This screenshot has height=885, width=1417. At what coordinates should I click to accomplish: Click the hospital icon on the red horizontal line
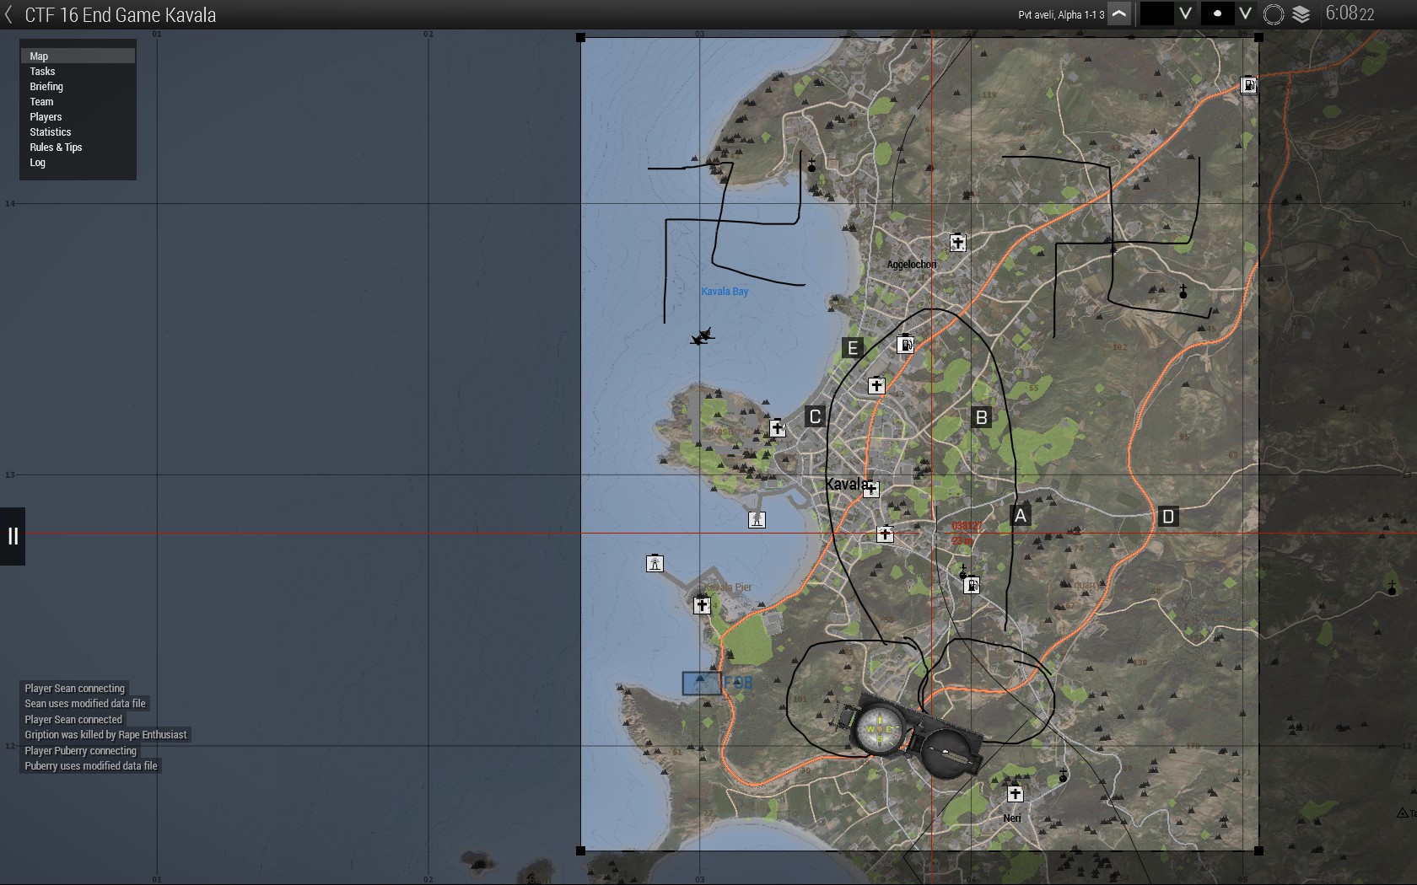click(885, 534)
